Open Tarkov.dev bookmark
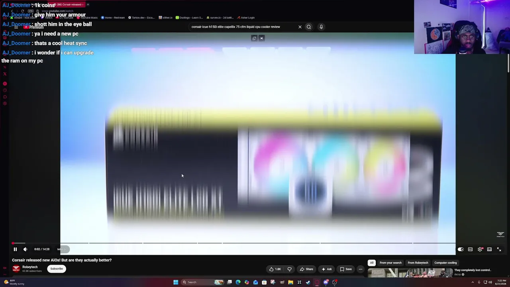This screenshot has width=510, height=287. tap(141, 18)
